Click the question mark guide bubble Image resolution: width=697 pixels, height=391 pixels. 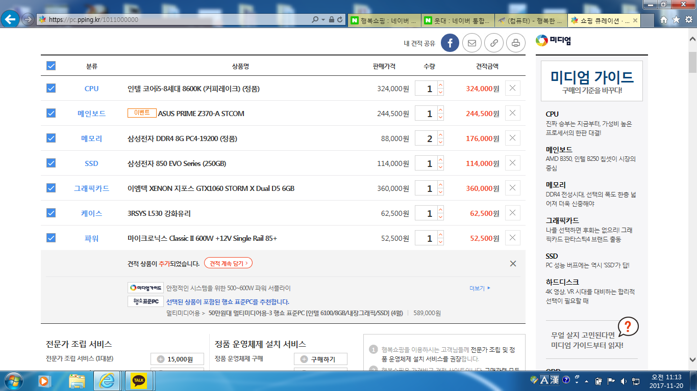coord(628,327)
